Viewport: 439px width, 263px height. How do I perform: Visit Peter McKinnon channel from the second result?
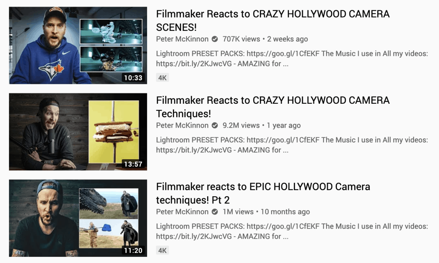pyautogui.click(x=182, y=125)
